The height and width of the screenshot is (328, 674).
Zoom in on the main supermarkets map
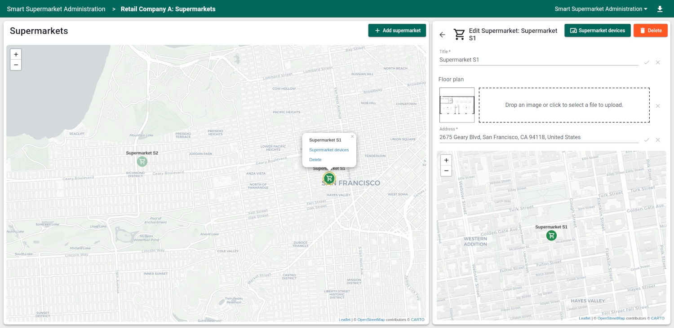16,54
